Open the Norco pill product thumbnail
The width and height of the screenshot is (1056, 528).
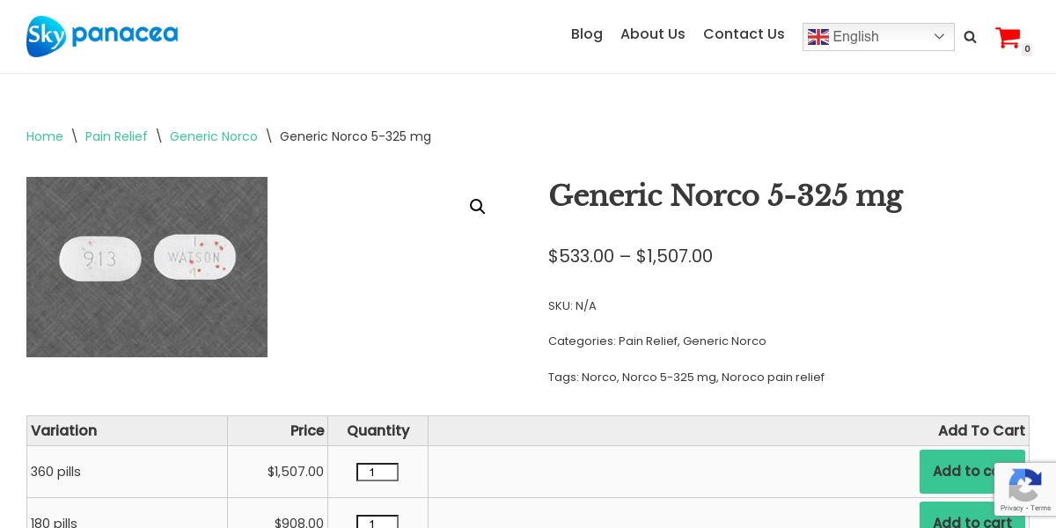pos(147,267)
